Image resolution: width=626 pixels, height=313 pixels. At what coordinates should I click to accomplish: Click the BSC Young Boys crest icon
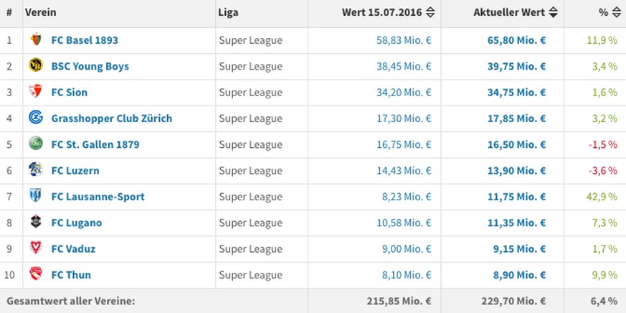click(36, 65)
